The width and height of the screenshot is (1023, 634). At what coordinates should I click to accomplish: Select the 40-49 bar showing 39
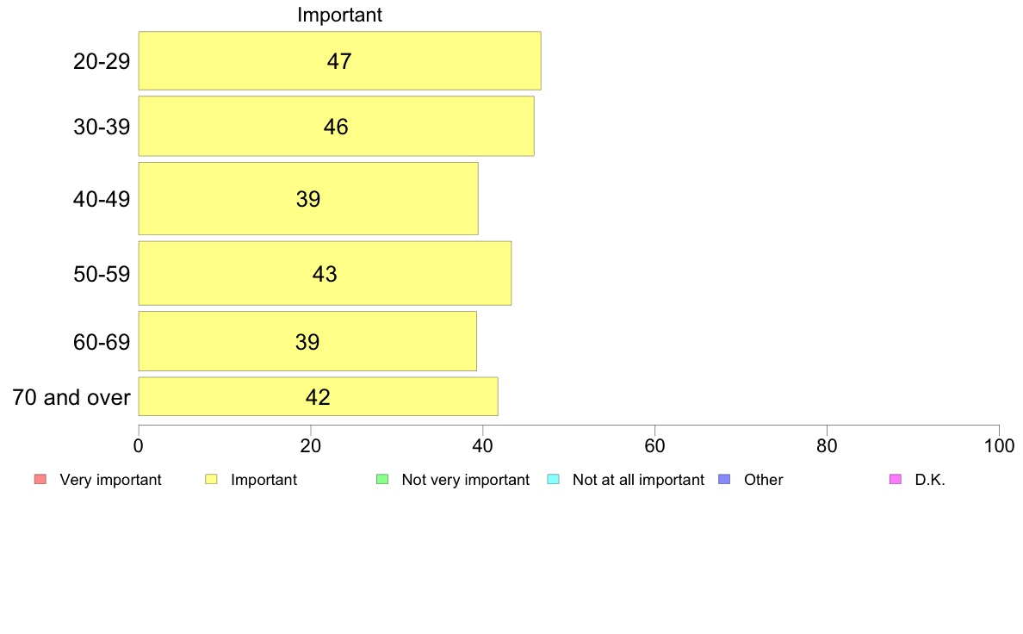(x=308, y=198)
